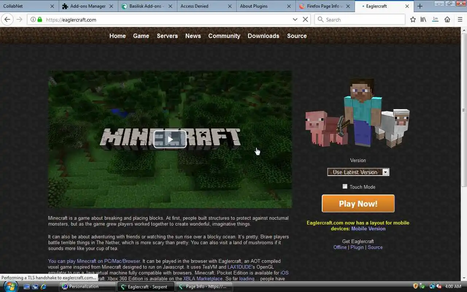Click the Source link under Get Eaglercraft

pos(375,247)
